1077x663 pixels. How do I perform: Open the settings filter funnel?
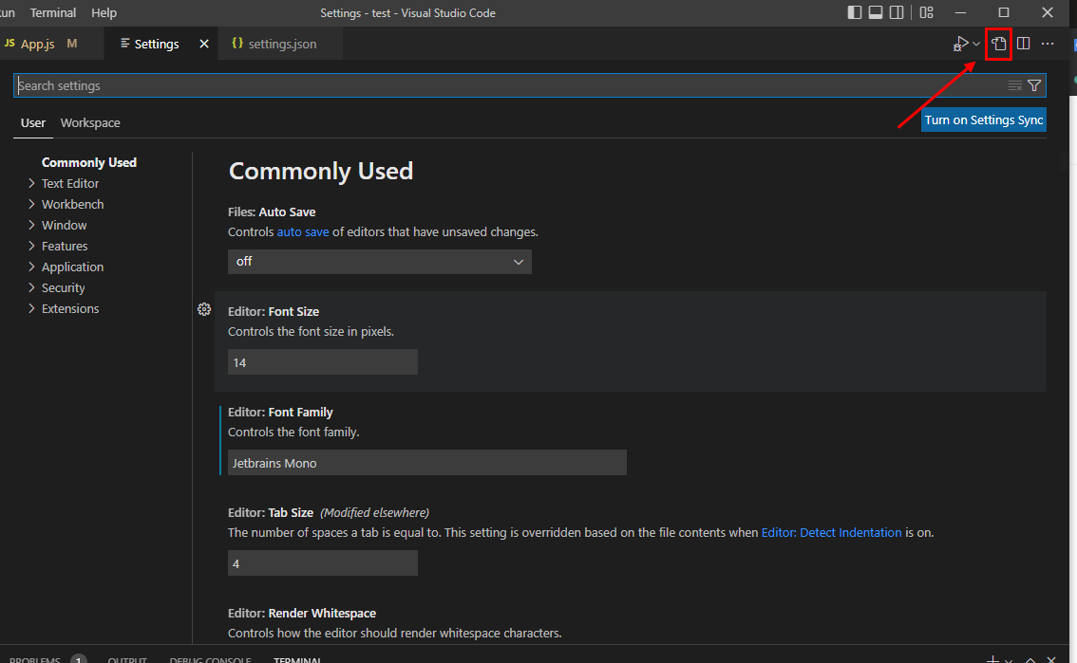click(x=1034, y=85)
